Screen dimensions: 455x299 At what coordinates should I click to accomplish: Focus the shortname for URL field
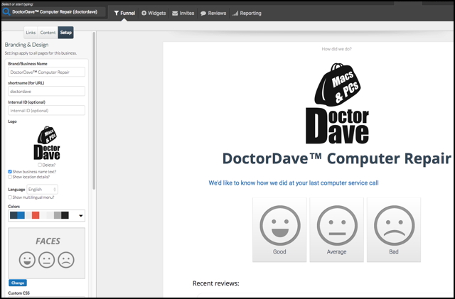pyautogui.click(x=46, y=91)
